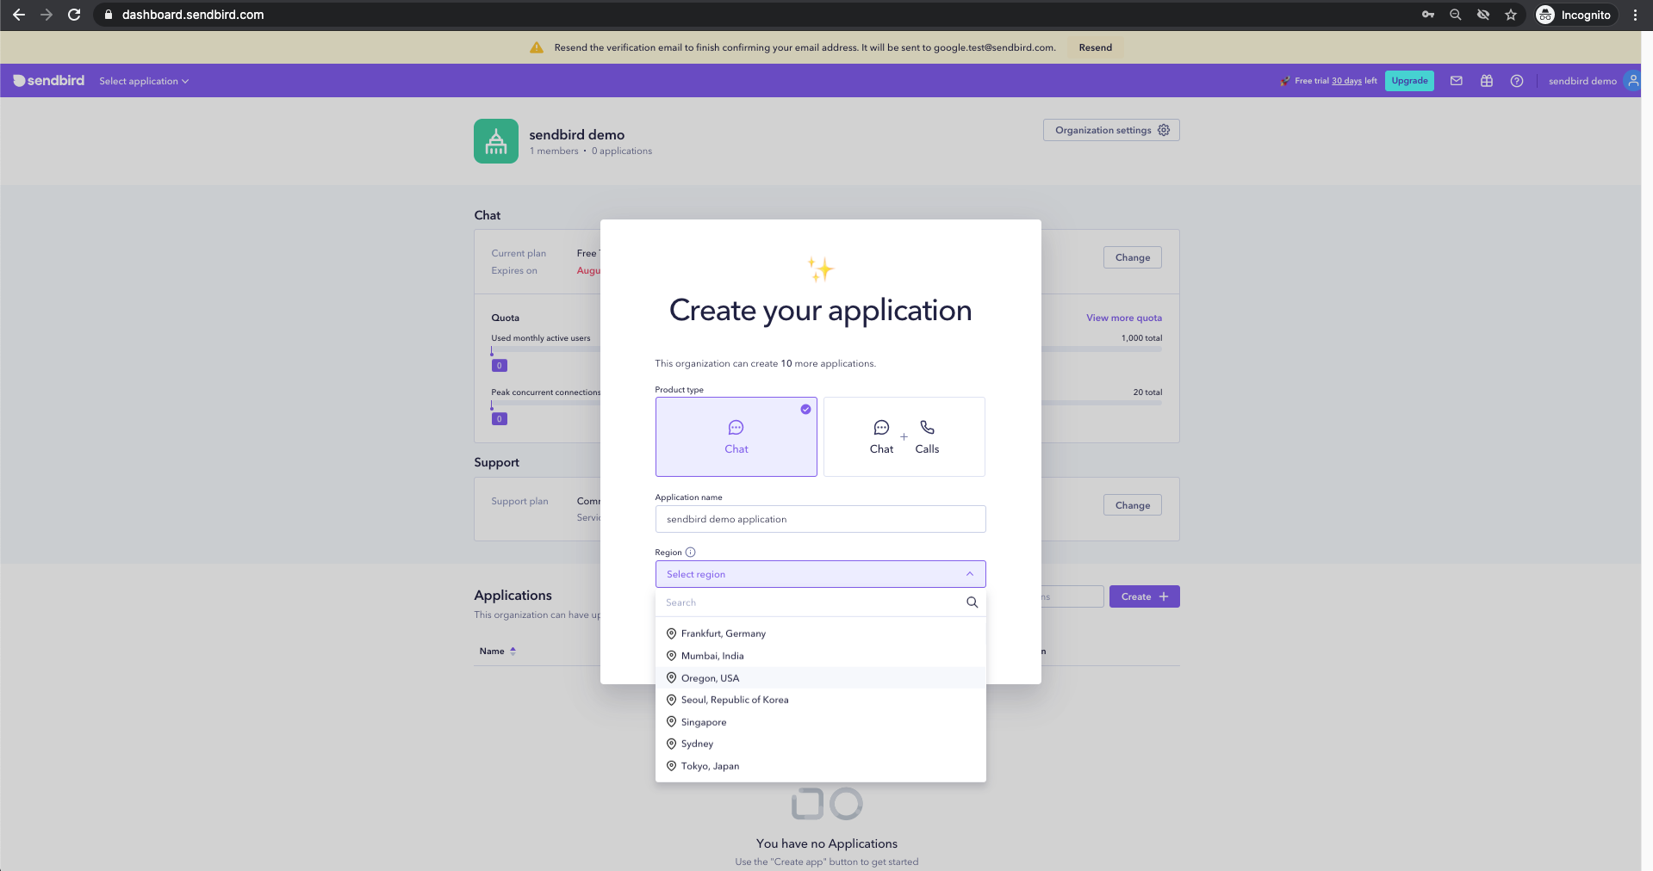Click the browser forward arrow
This screenshot has width=1653, height=871.
47,15
